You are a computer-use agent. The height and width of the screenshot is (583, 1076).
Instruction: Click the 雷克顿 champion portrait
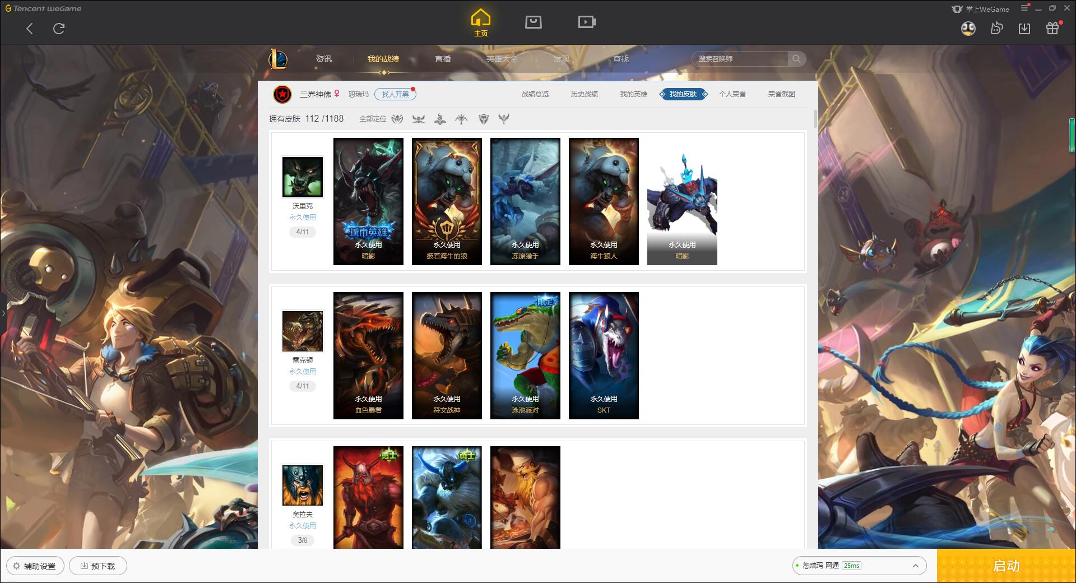[303, 331]
